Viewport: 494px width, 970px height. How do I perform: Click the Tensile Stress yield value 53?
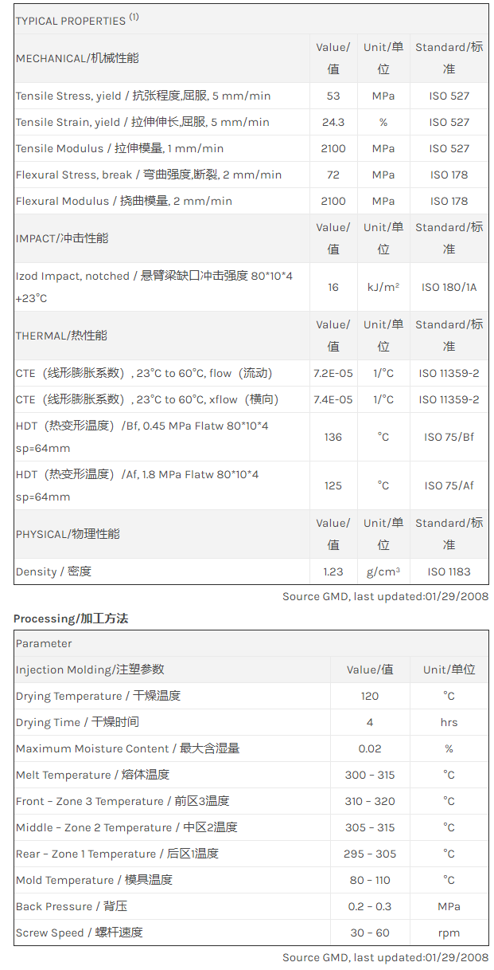(333, 96)
